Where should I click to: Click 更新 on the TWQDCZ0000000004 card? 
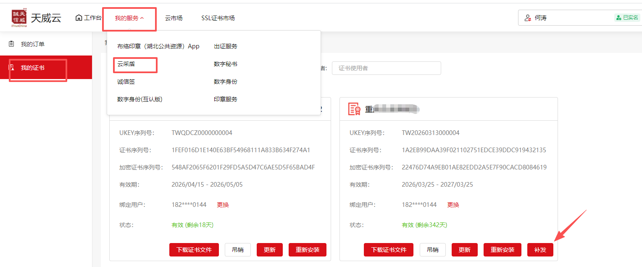[x=270, y=250]
